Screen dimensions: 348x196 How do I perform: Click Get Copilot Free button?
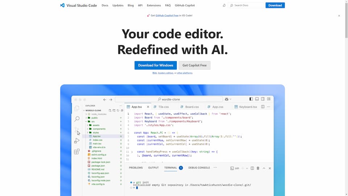[x=194, y=65]
